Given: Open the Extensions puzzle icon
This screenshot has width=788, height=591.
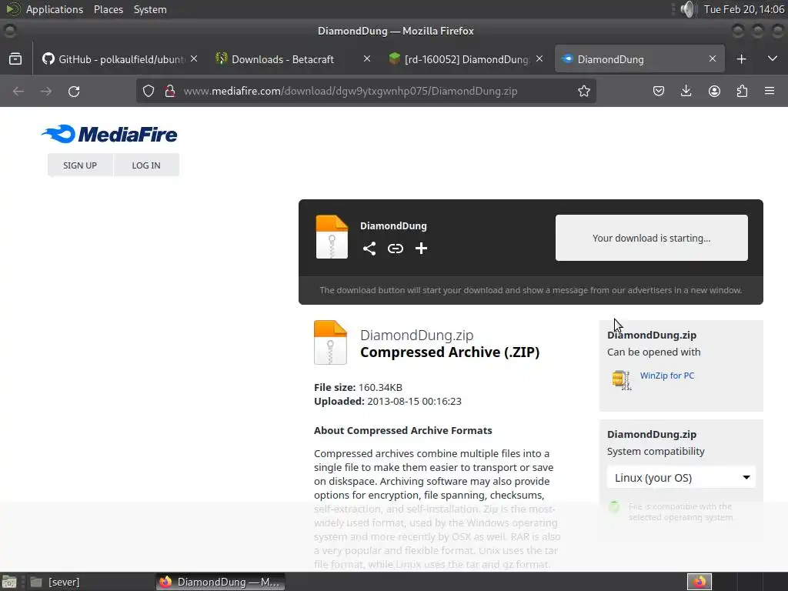Looking at the screenshot, I should coord(742,91).
